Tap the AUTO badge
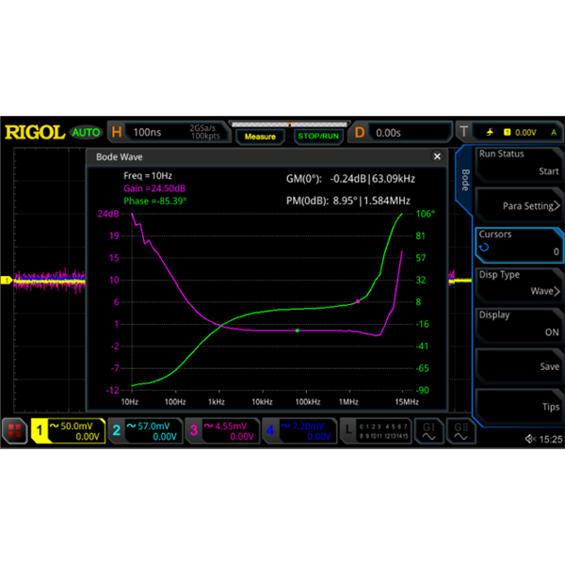Image resolution: width=565 pixels, height=565 pixels. point(86,132)
